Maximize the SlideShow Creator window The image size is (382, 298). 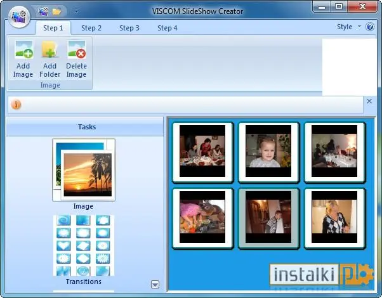click(x=339, y=7)
